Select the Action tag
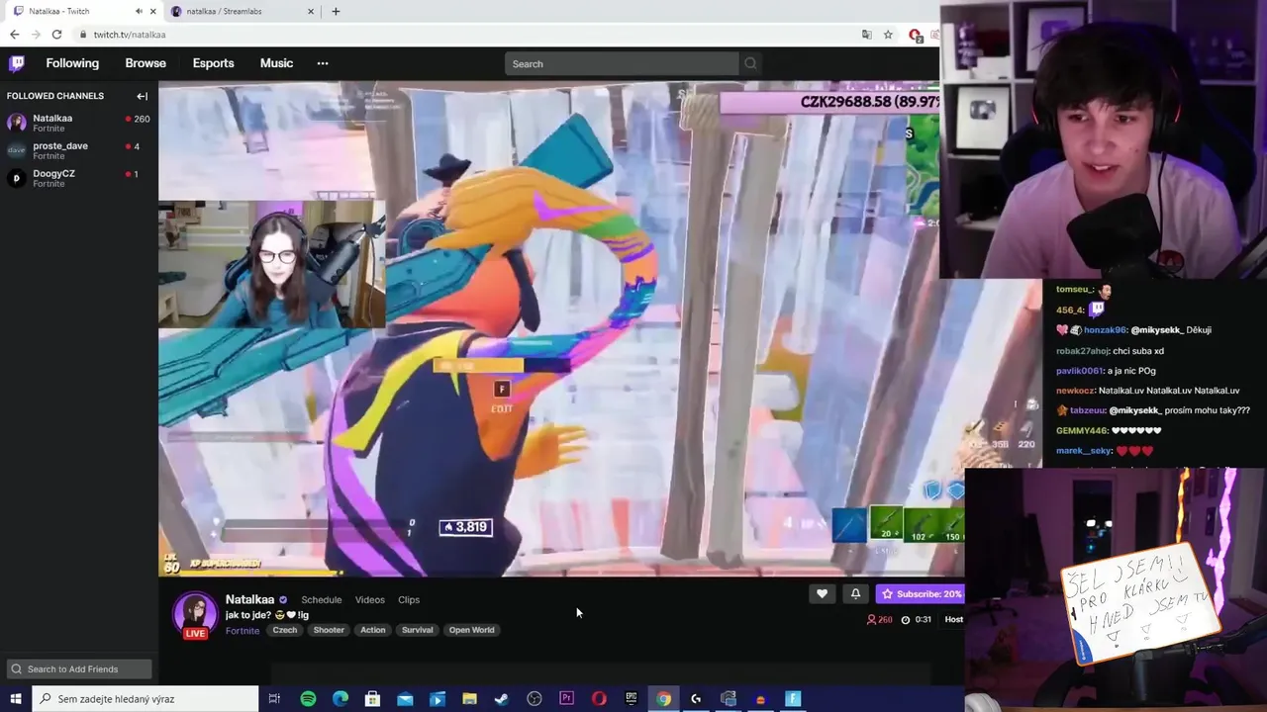1267x712 pixels. pos(373,630)
